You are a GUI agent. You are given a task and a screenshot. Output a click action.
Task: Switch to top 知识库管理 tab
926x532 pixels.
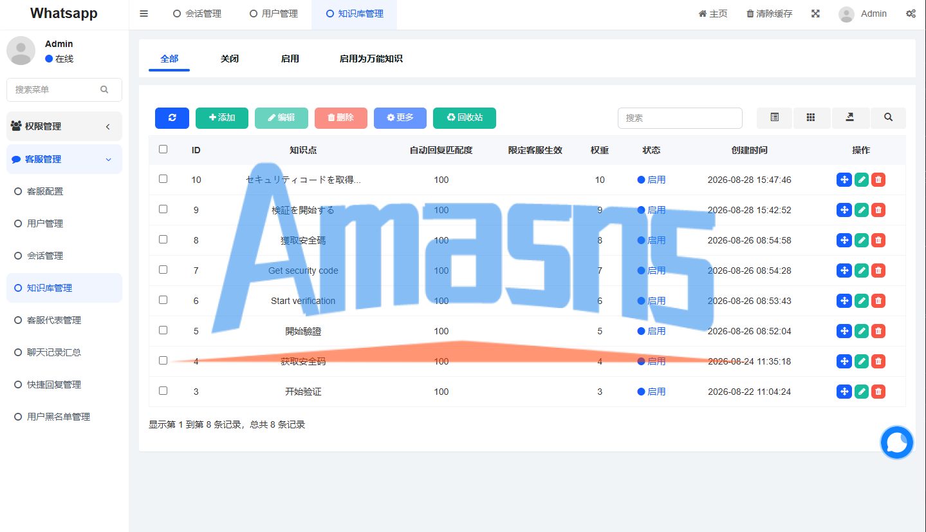click(x=355, y=14)
